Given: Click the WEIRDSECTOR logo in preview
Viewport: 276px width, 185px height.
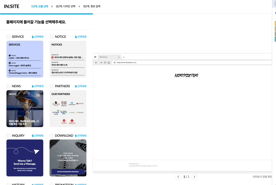Looking at the screenshot, I should click(187, 76).
